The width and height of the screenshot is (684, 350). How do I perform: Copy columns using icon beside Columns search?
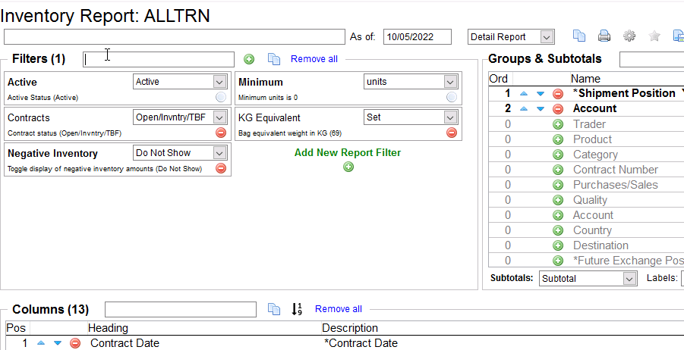point(273,309)
